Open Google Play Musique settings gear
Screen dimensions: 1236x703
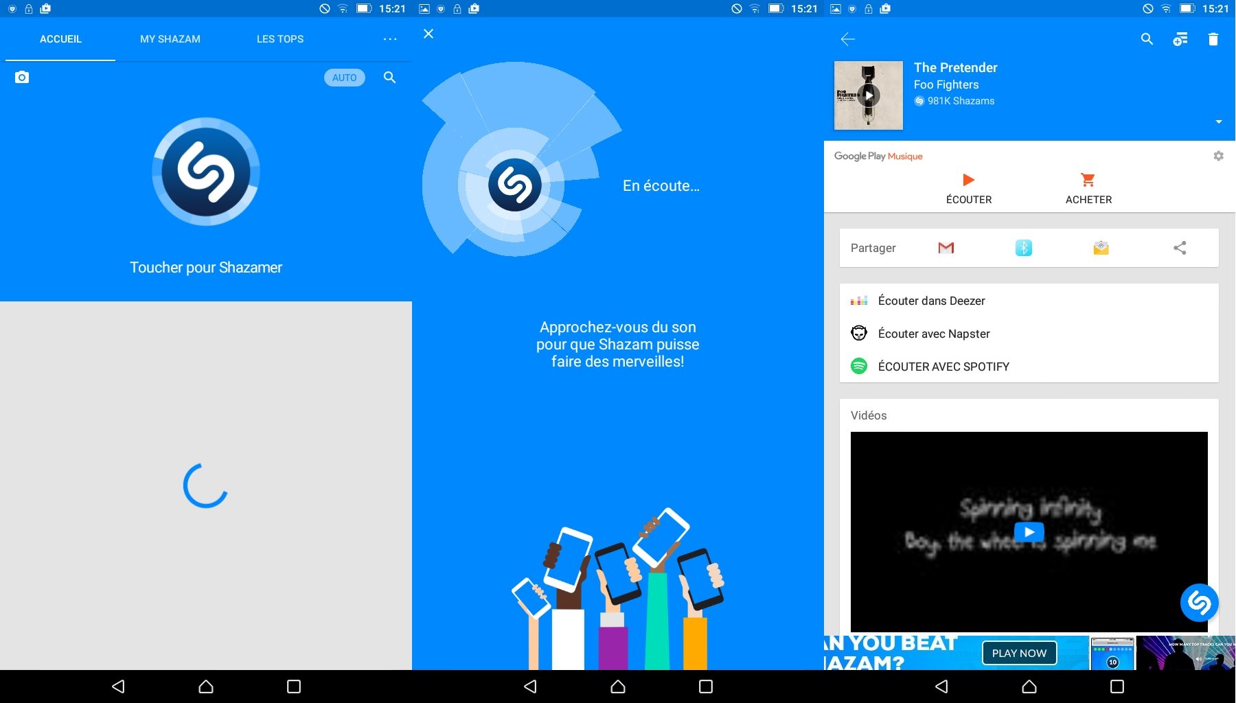click(x=1219, y=156)
